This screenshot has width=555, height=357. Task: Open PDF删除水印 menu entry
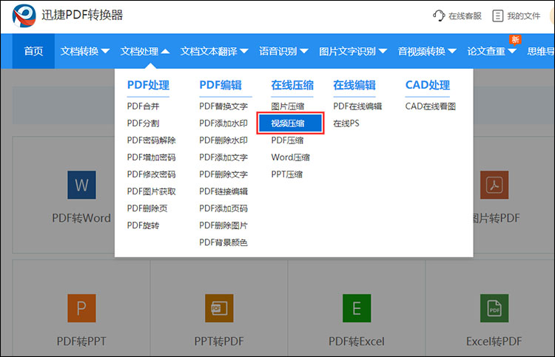coord(223,140)
